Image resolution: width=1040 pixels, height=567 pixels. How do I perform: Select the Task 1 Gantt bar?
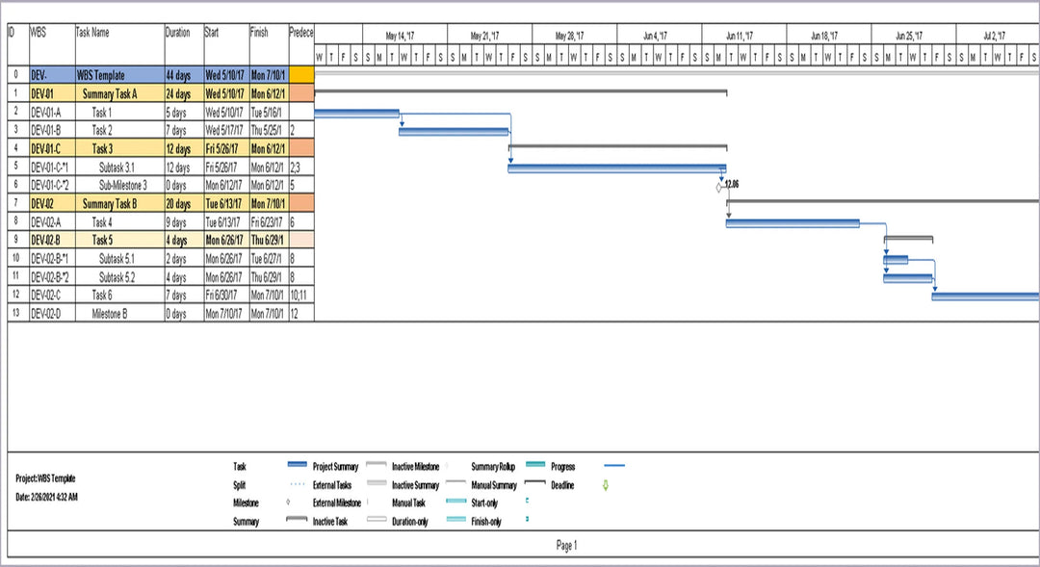(x=356, y=113)
